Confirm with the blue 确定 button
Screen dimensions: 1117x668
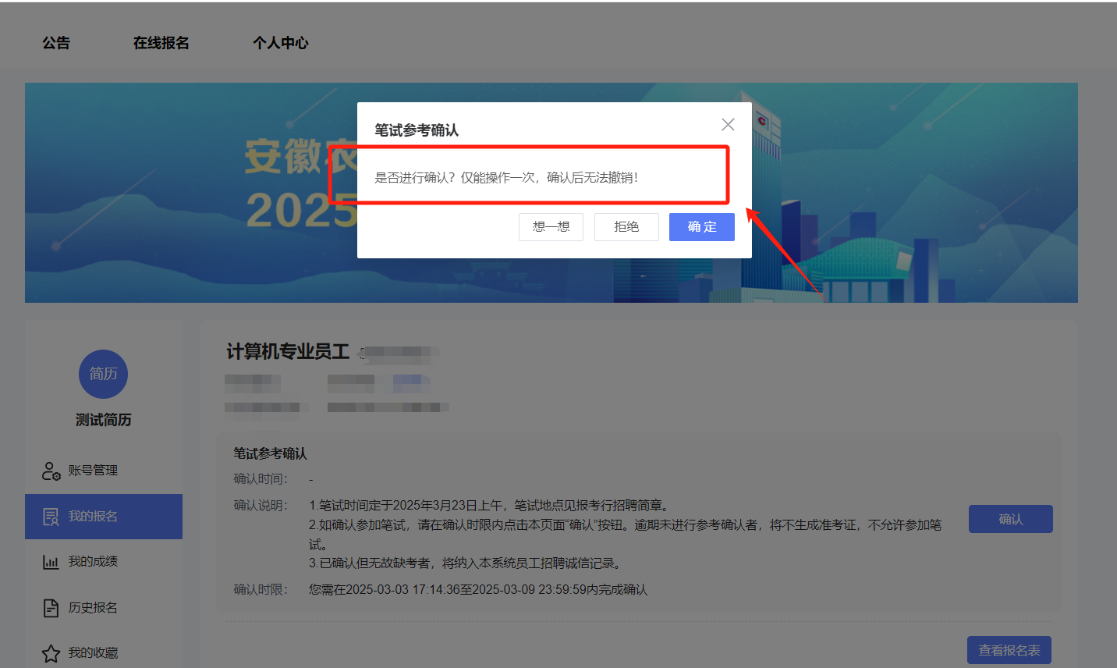click(x=700, y=226)
